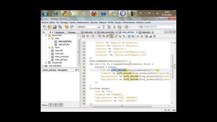This screenshot has width=217, height=122.
Task: Click the lightbulb hint on line 19
Action: point(84,70)
